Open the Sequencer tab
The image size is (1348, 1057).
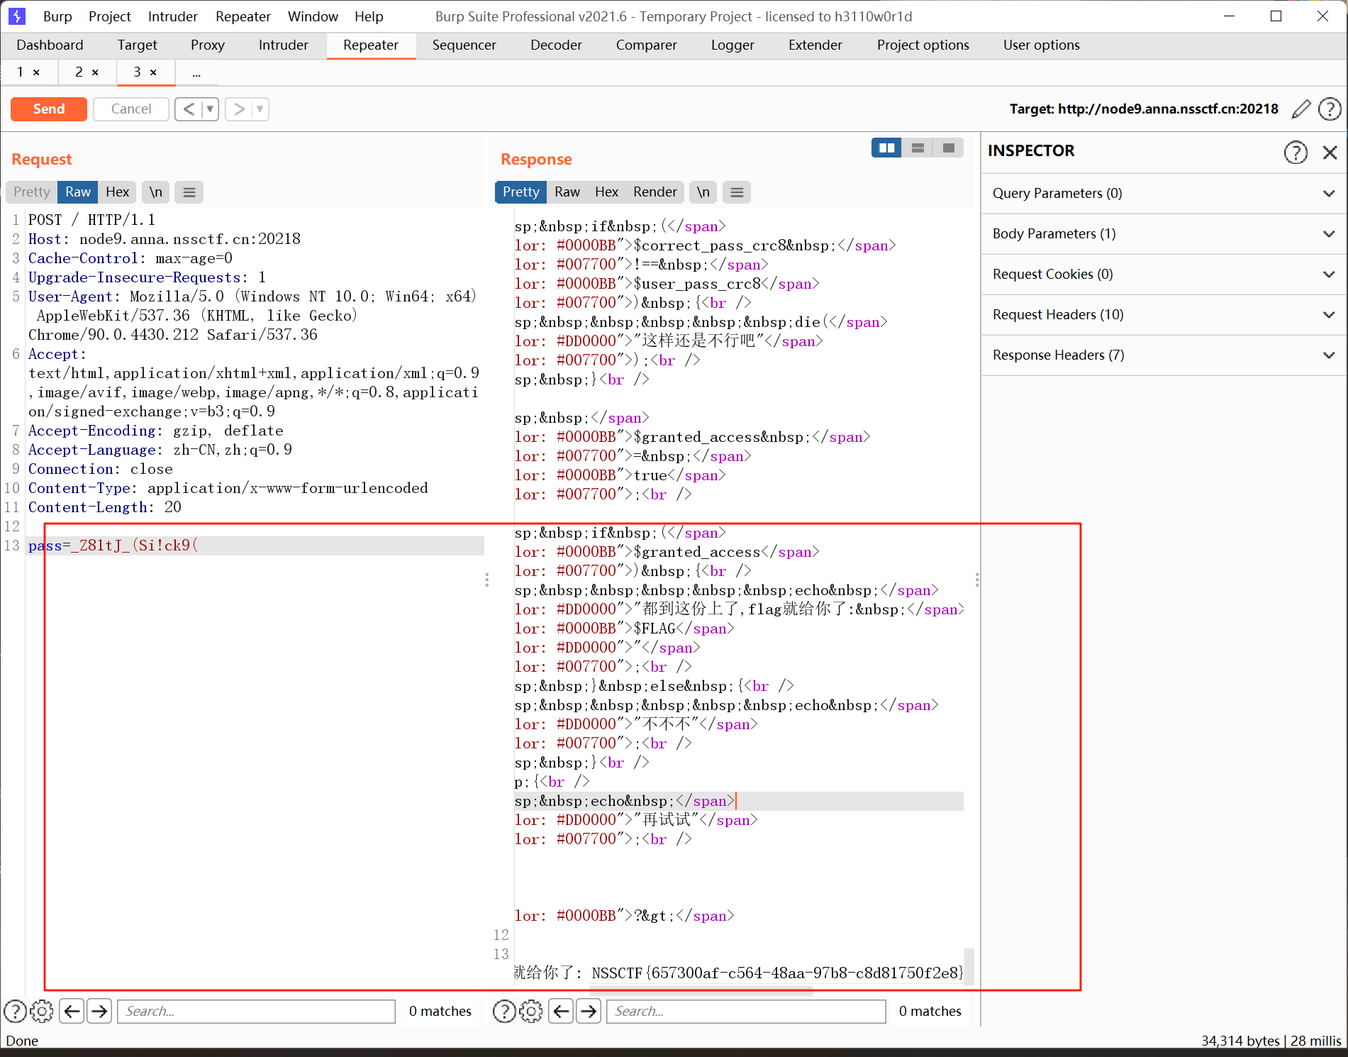[464, 45]
